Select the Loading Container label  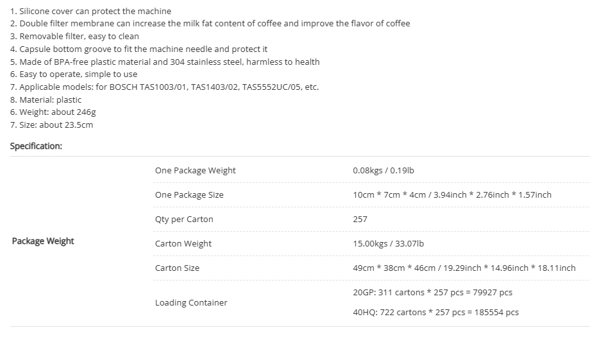click(x=191, y=303)
